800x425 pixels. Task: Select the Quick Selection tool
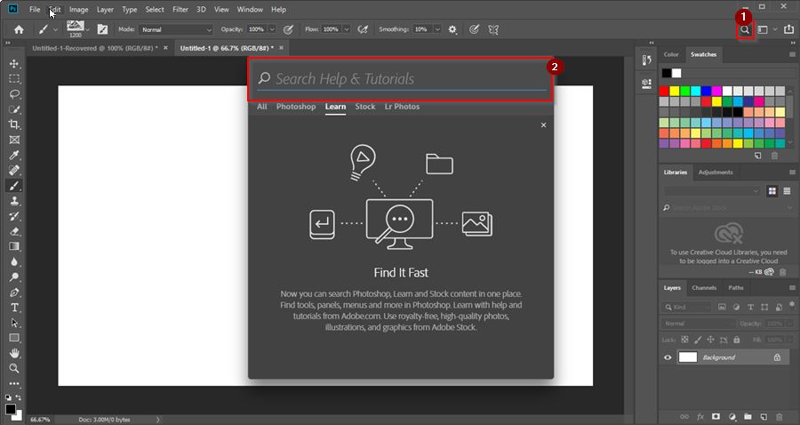(x=14, y=109)
